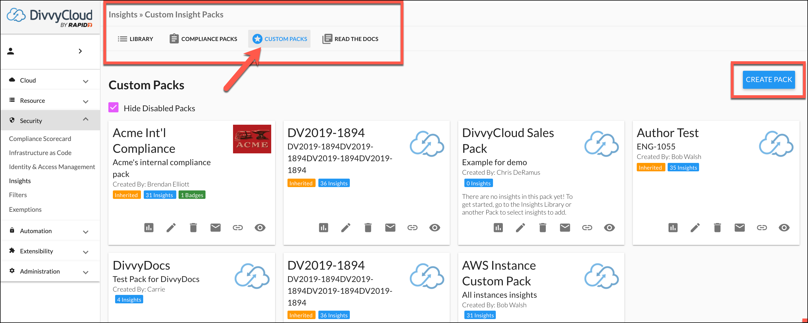Open the DivvyDocs pack title

pos(141,265)
